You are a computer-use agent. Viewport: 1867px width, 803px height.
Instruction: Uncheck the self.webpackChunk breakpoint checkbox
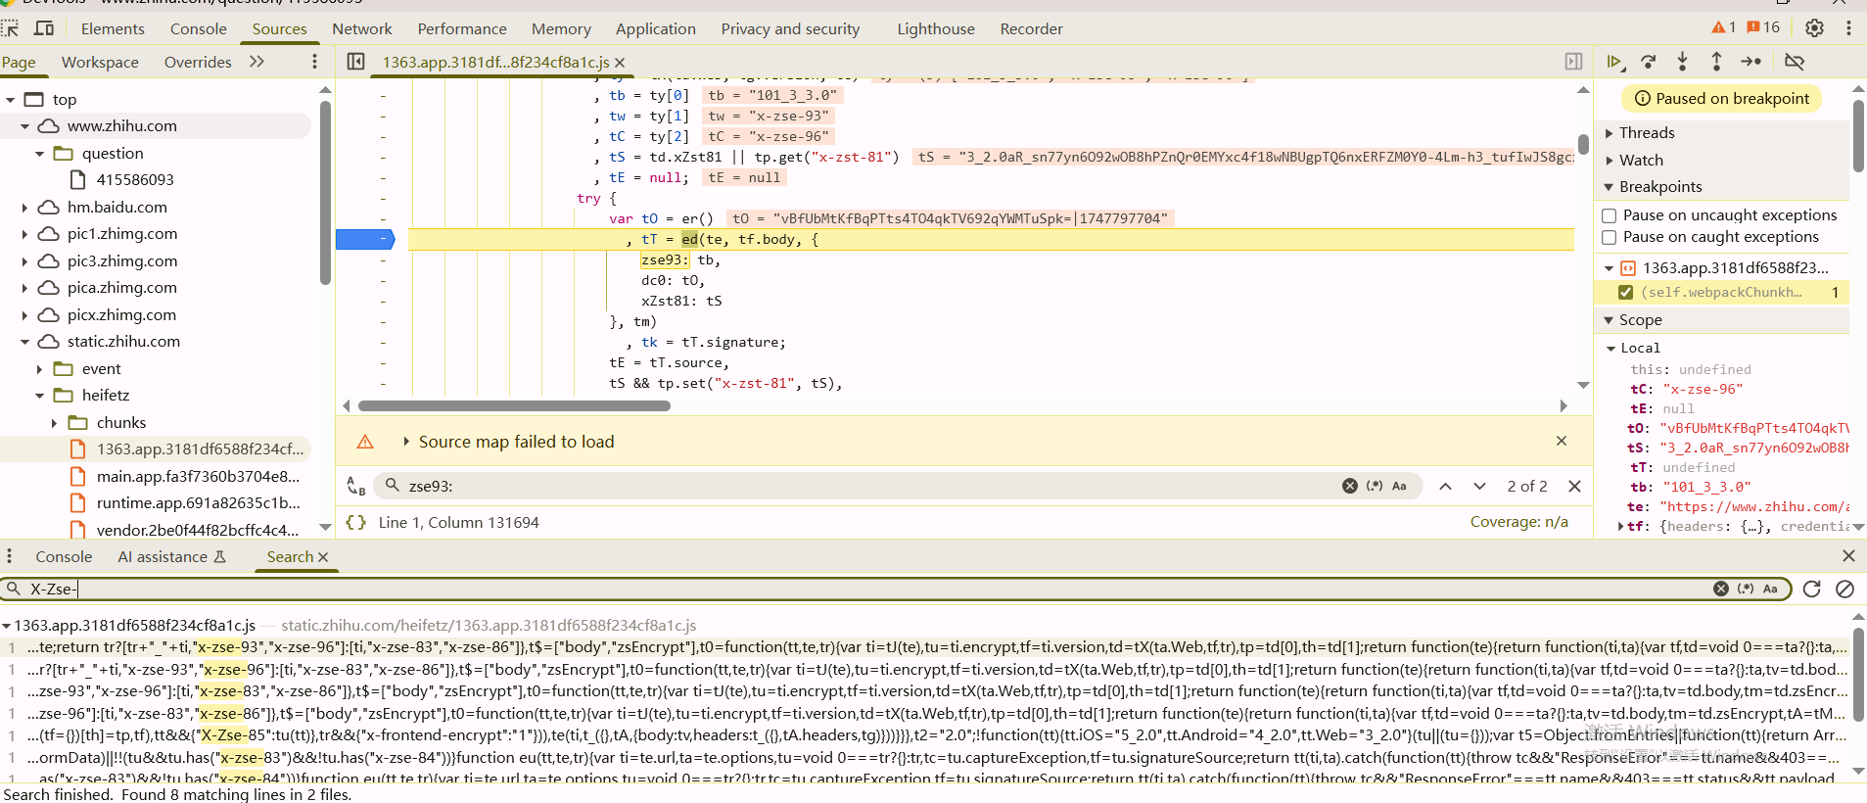(x=1625, y=292)
